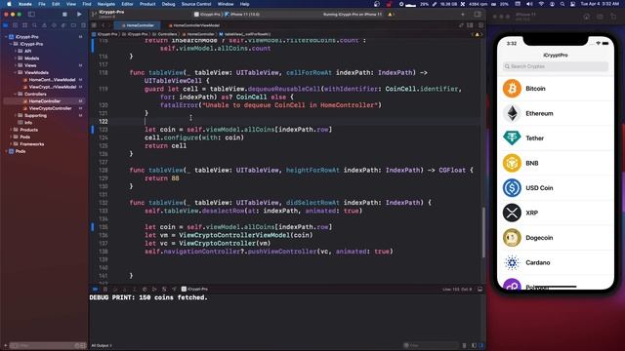This screenshot has height=351, width=625.
Task: Switch to the HomeControllerViewModel editor tab
Action: 194,25
